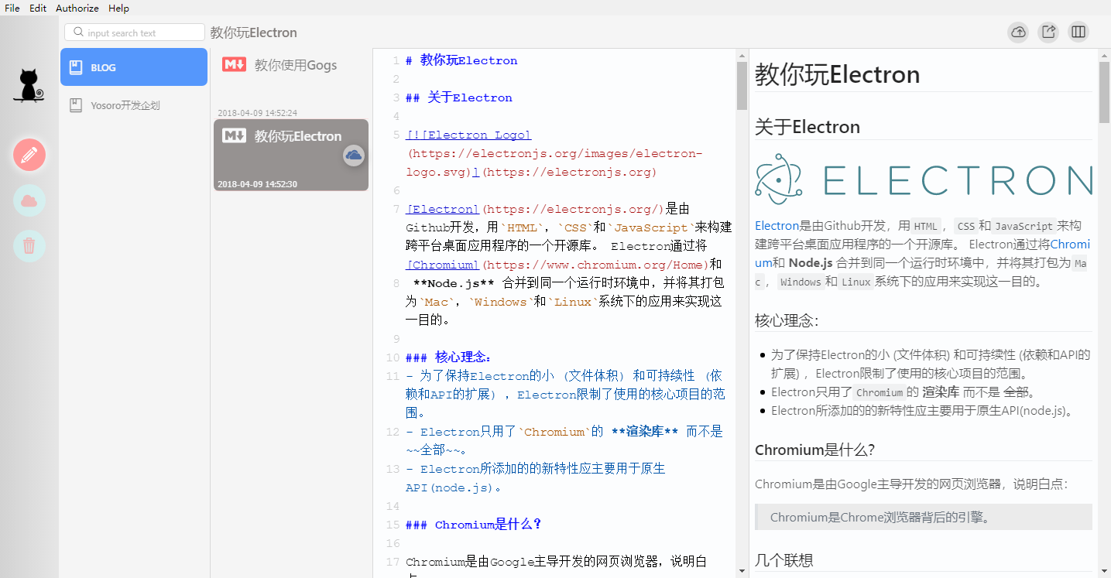Click the preview scrollbar up arrow
The image size is (1111, 578).
point(1104,55)
